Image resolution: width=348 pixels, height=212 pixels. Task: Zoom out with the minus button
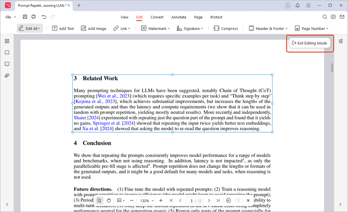[x=131, y=200]
